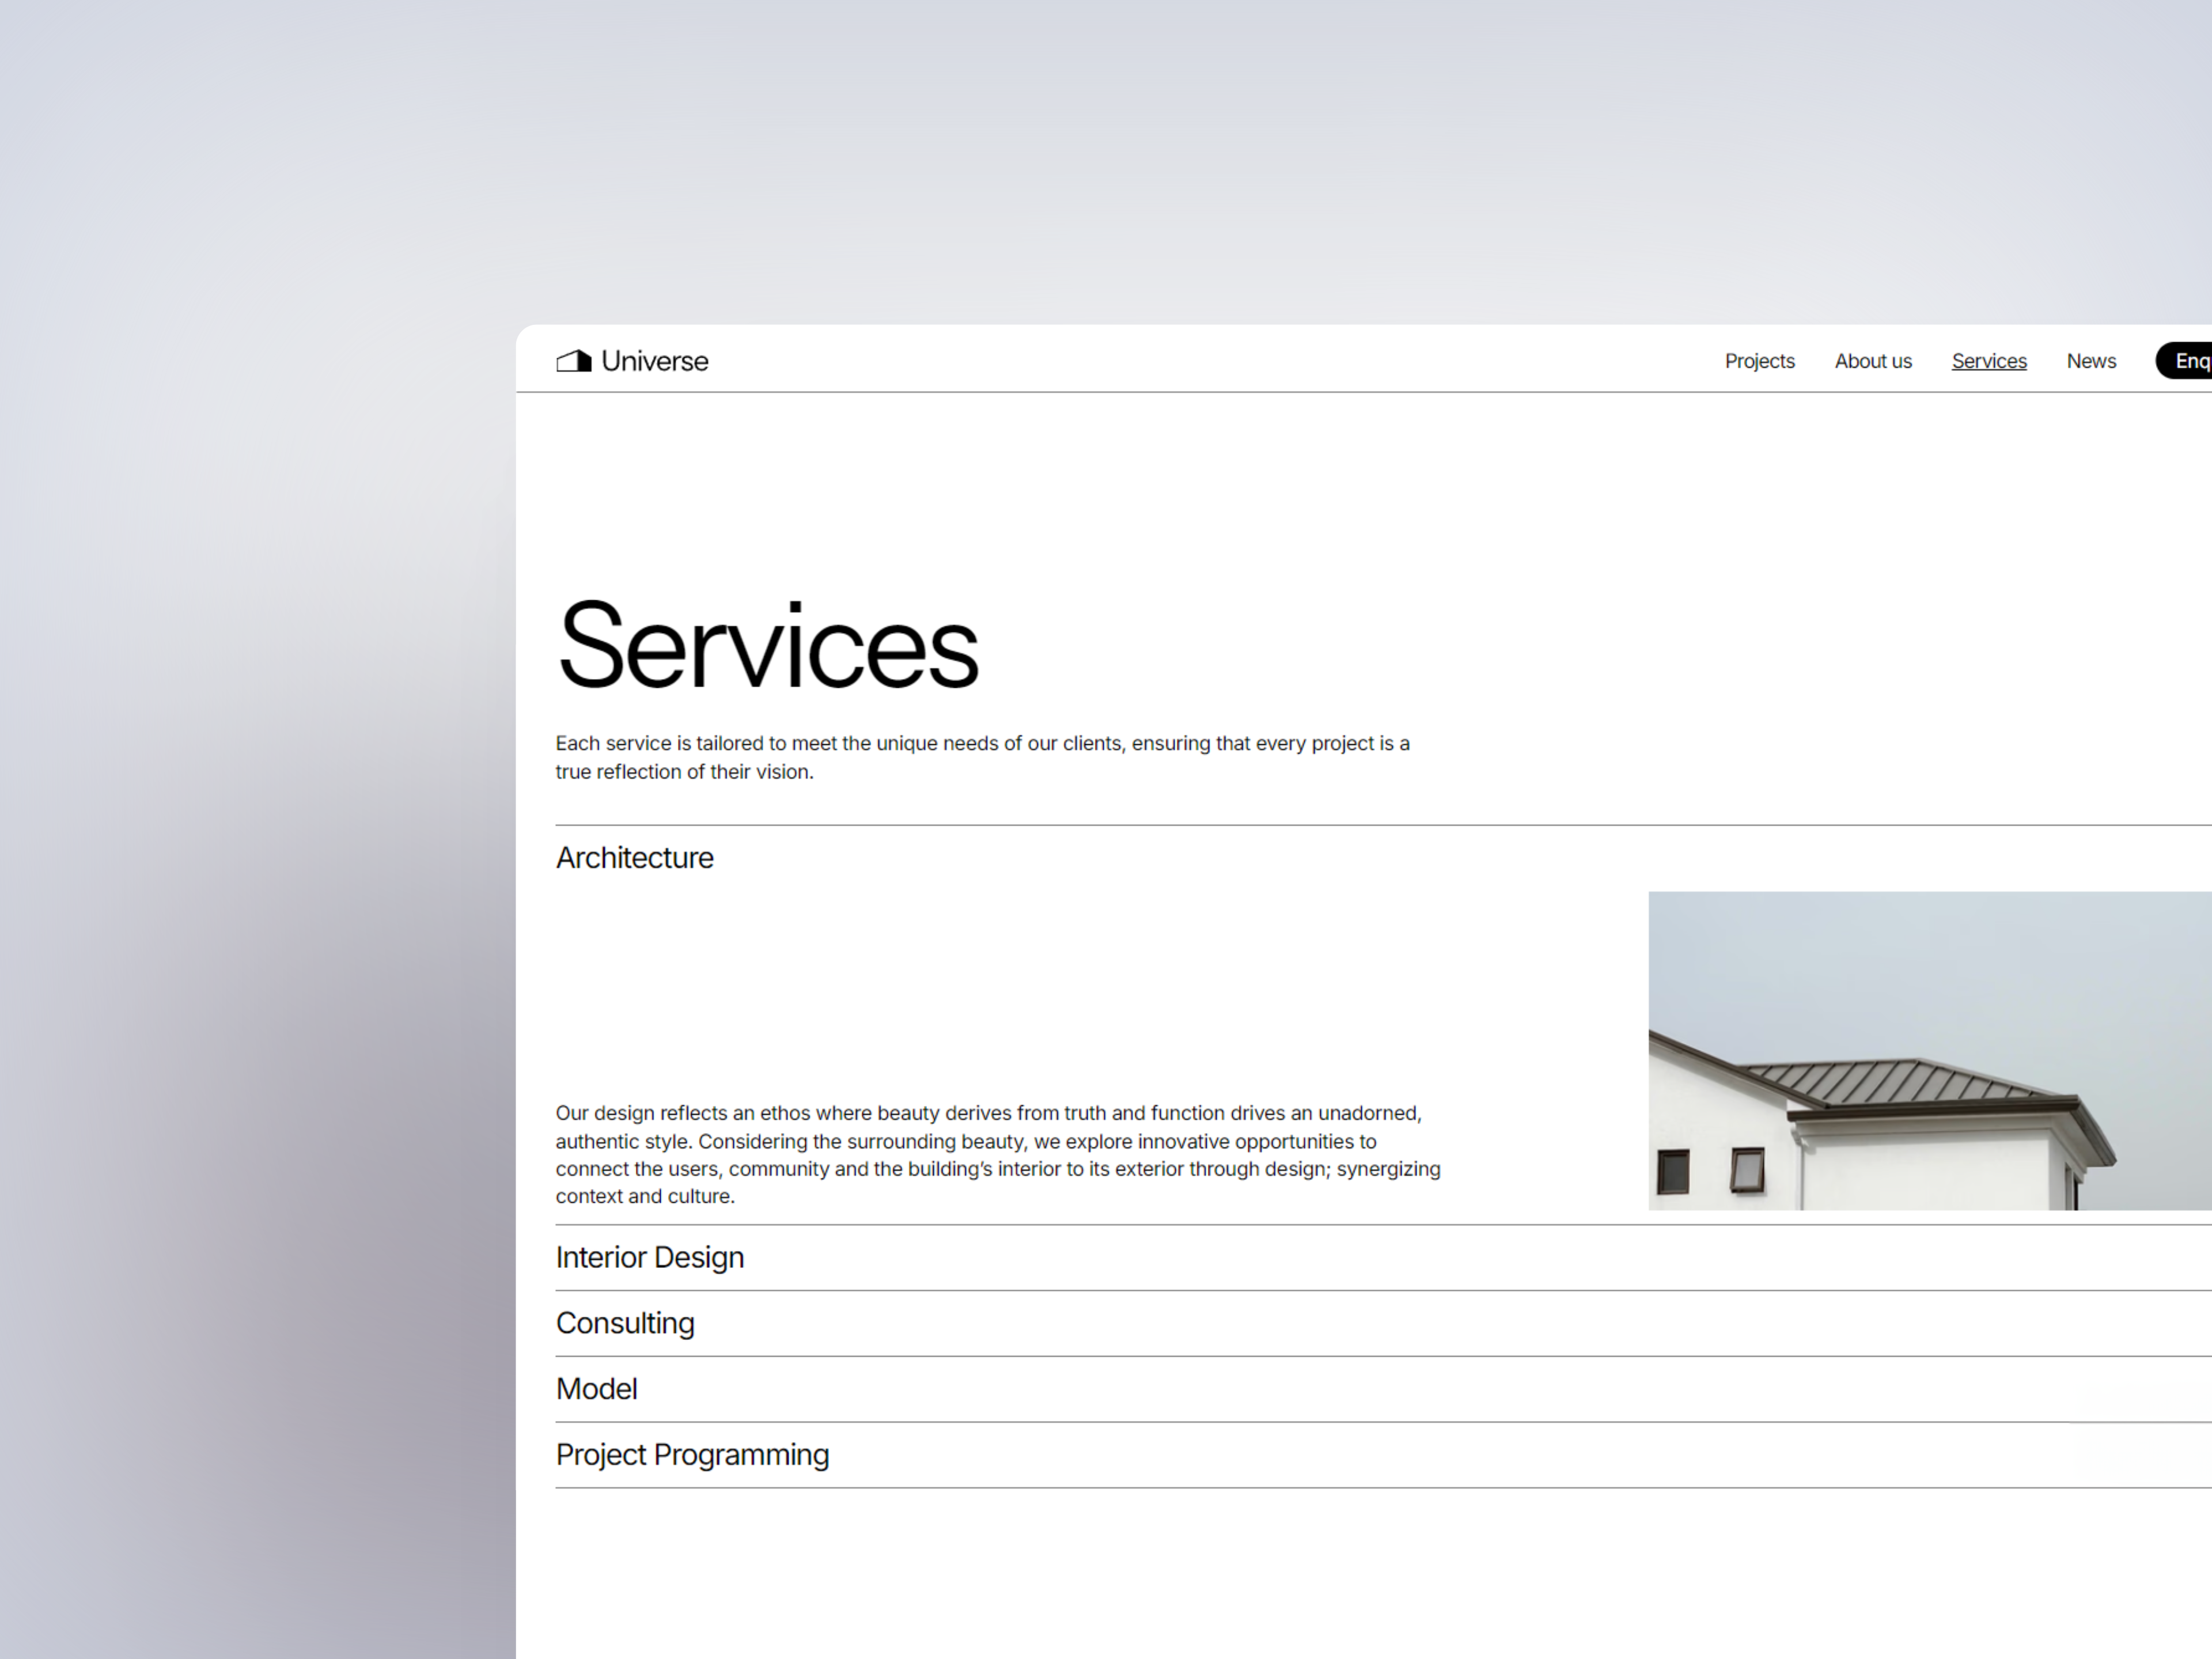This screenshot has height=1659, width=2212.
Task: Open the News nav link
Action: (2091, 361)
